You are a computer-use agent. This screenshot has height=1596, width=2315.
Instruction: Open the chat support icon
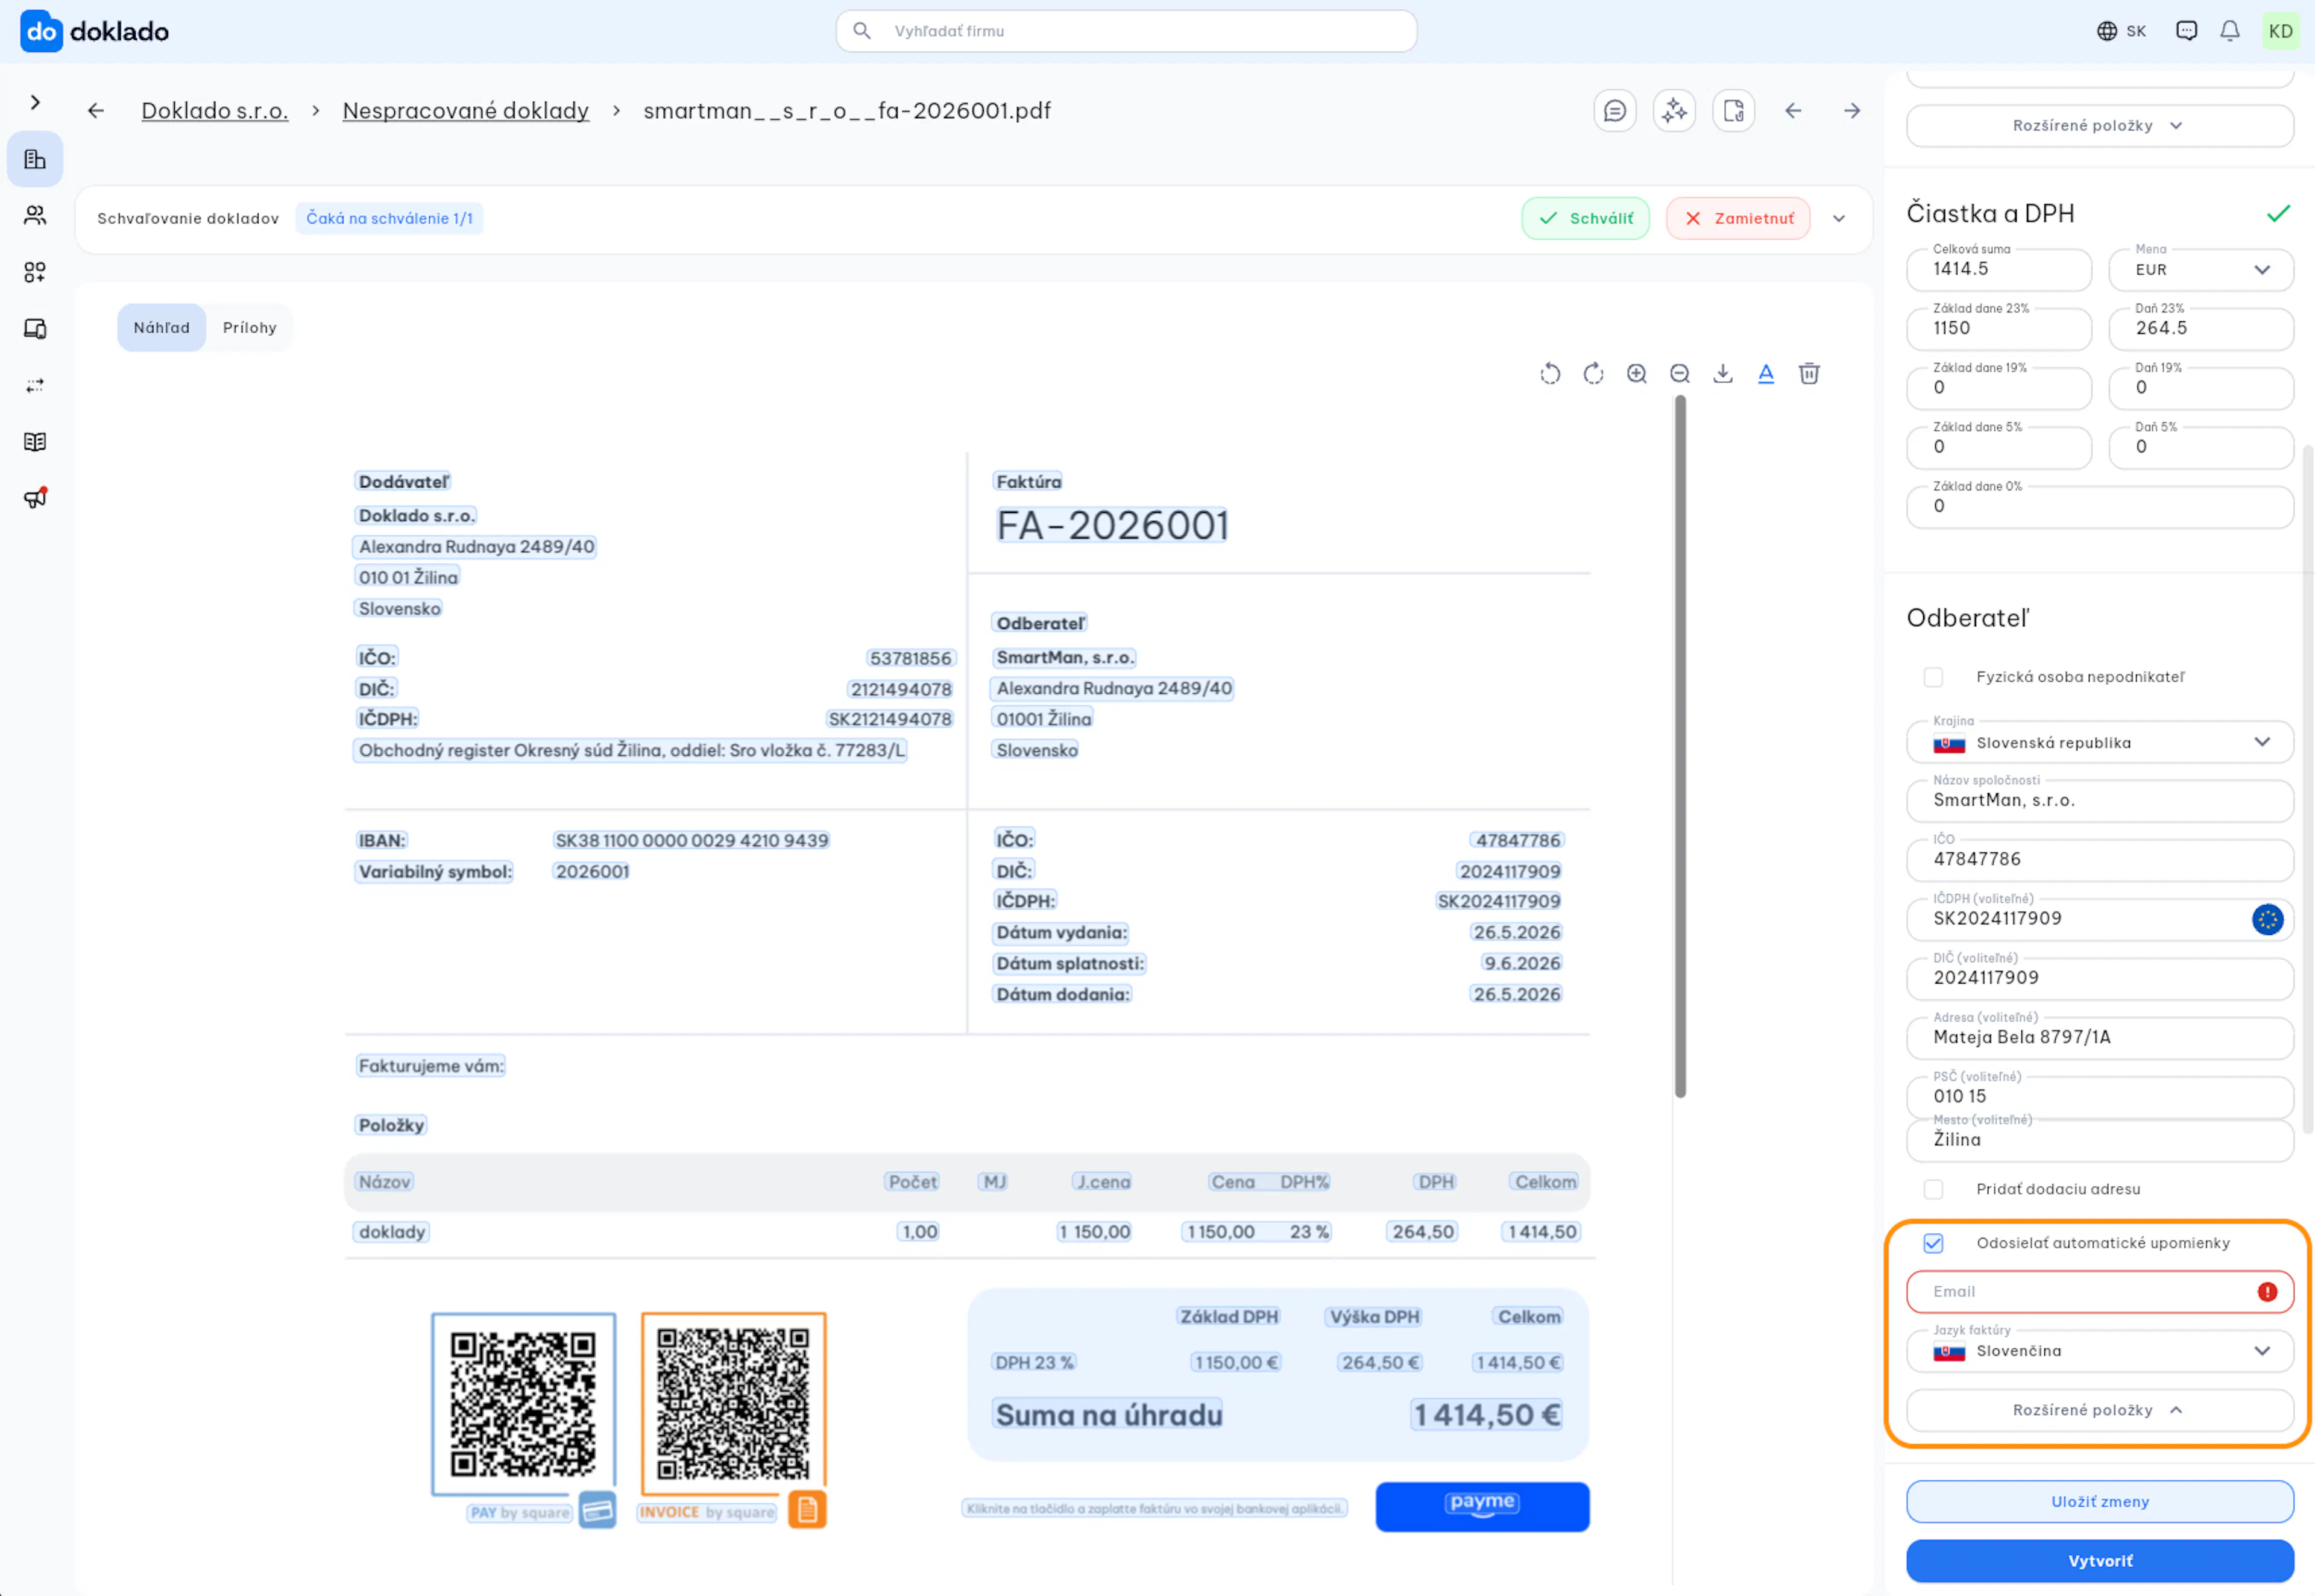click(x=2187, y=31)
